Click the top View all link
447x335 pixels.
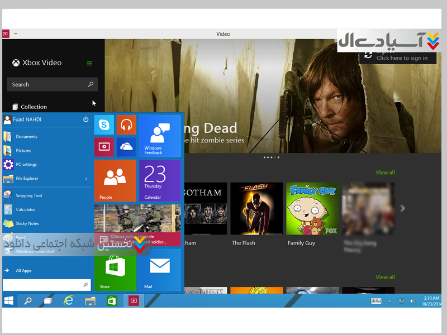tap(385, 173)
